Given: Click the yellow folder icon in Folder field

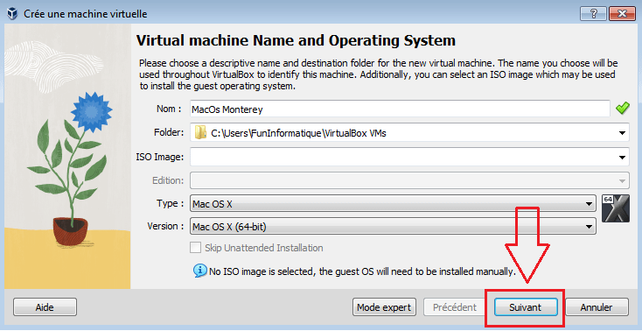Looking at the screenshot, I should click(200, 133).
